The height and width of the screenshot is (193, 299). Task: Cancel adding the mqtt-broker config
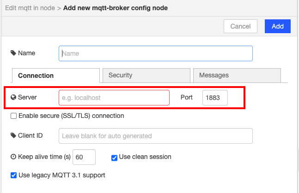coord(240,26)
